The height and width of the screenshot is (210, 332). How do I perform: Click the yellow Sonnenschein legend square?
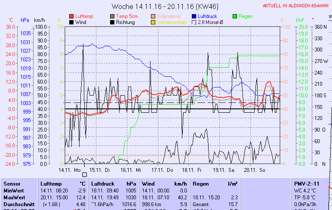coord(154,22)
